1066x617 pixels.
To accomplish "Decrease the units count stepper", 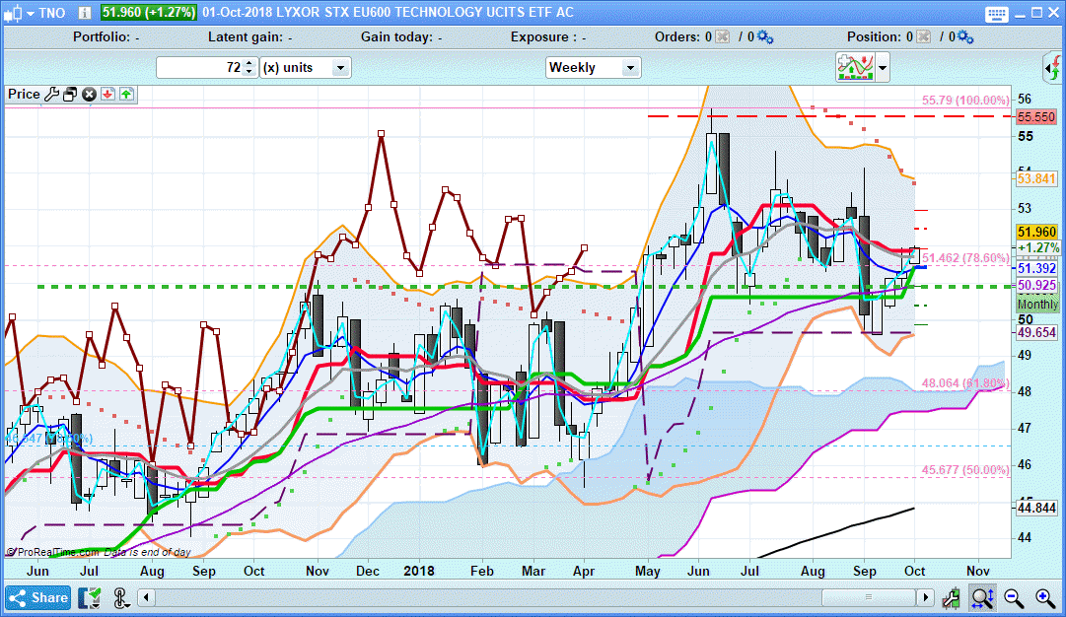I will [249, 72].
